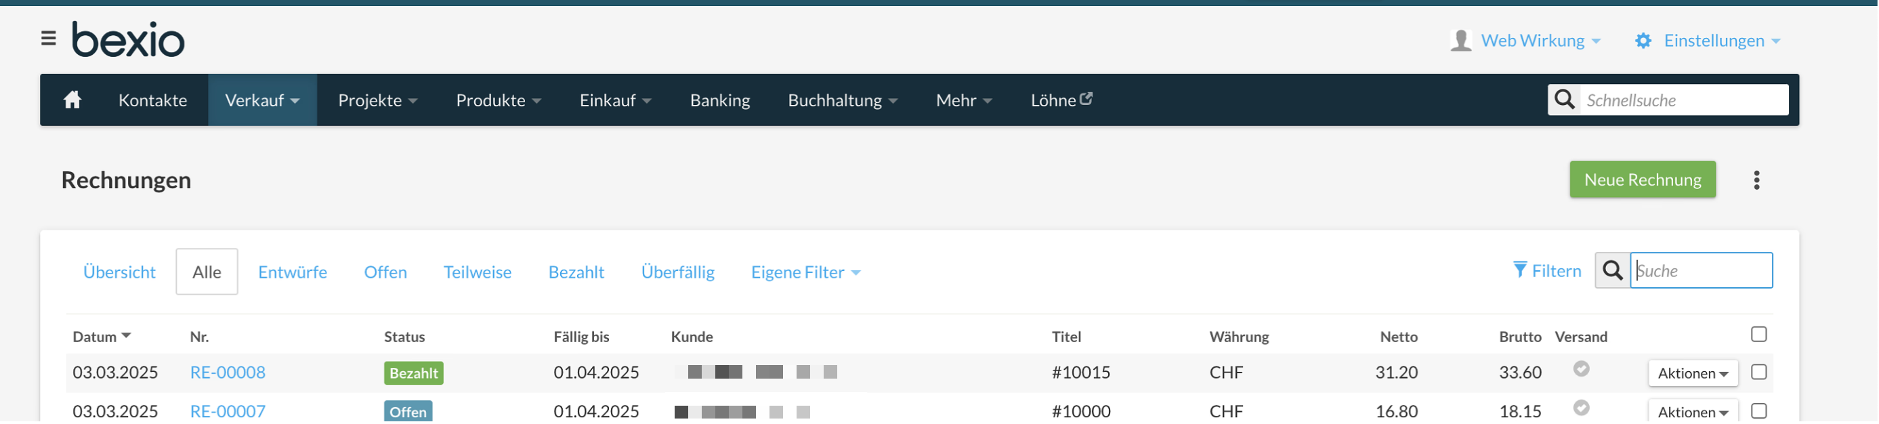
Task: Go to Kontakte in navigation
Action: (152, 100)
